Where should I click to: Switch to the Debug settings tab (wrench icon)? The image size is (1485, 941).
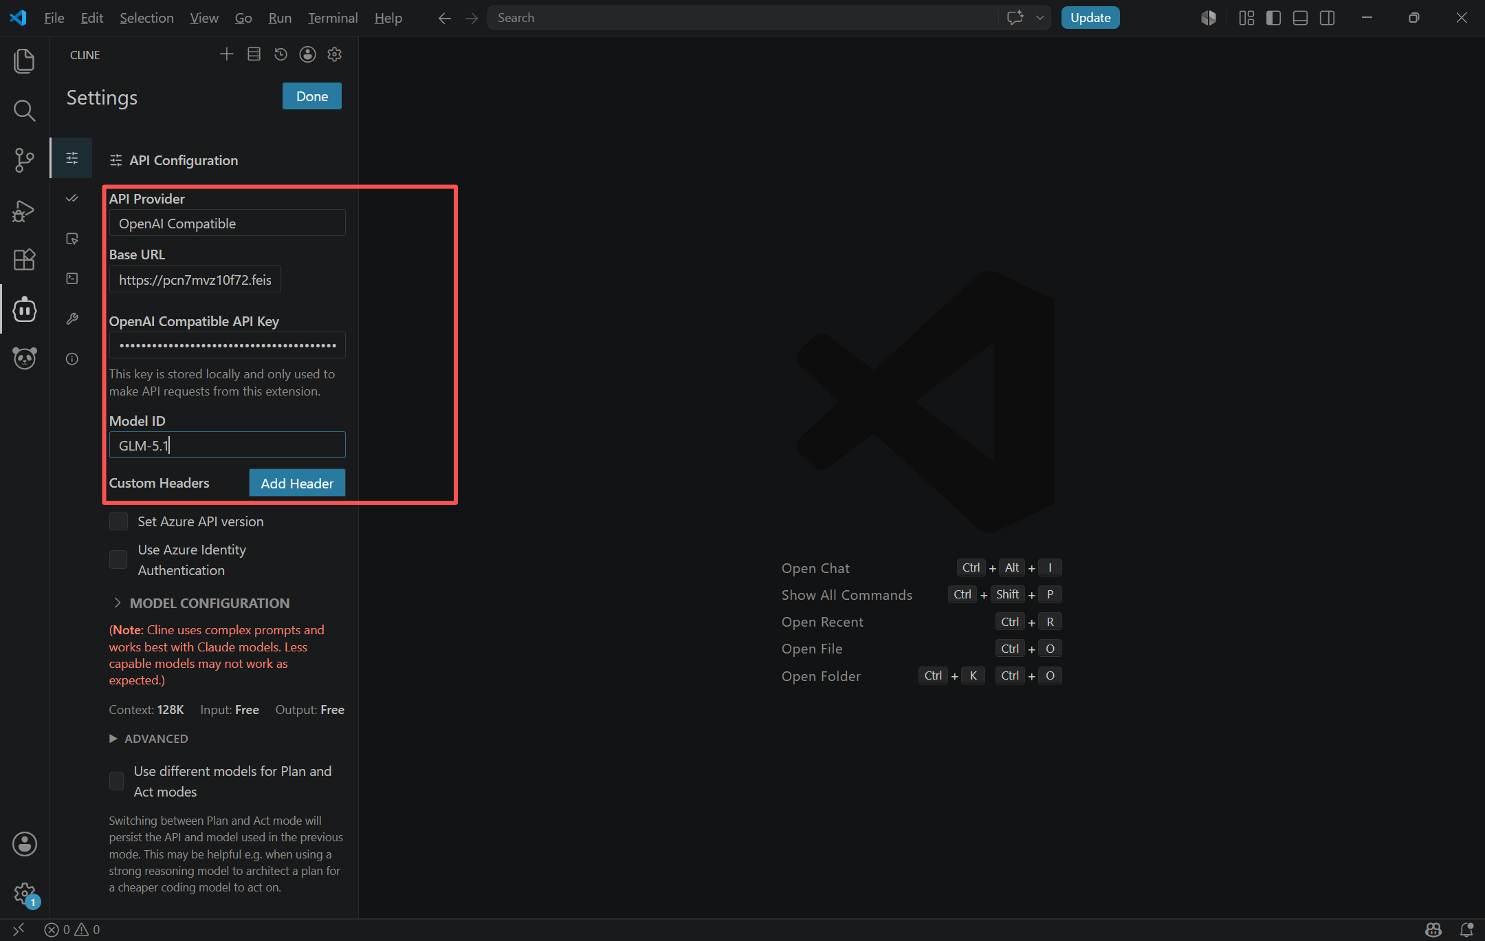coord(72,318)
